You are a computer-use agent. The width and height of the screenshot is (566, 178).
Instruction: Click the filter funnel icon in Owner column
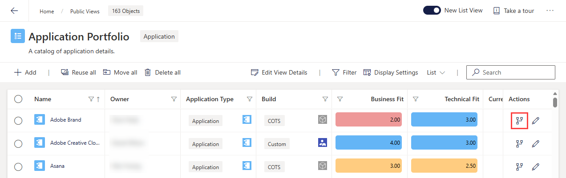(174, 99)
